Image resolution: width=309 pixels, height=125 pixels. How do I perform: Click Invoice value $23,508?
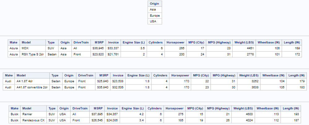click(x=118, y=81)
